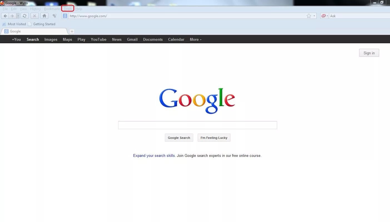
Task: Focus the Google search text field
Action: (197, 125)
